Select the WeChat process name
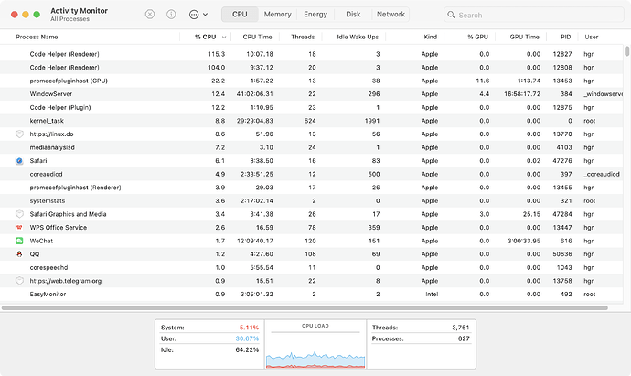 point(41,241)
